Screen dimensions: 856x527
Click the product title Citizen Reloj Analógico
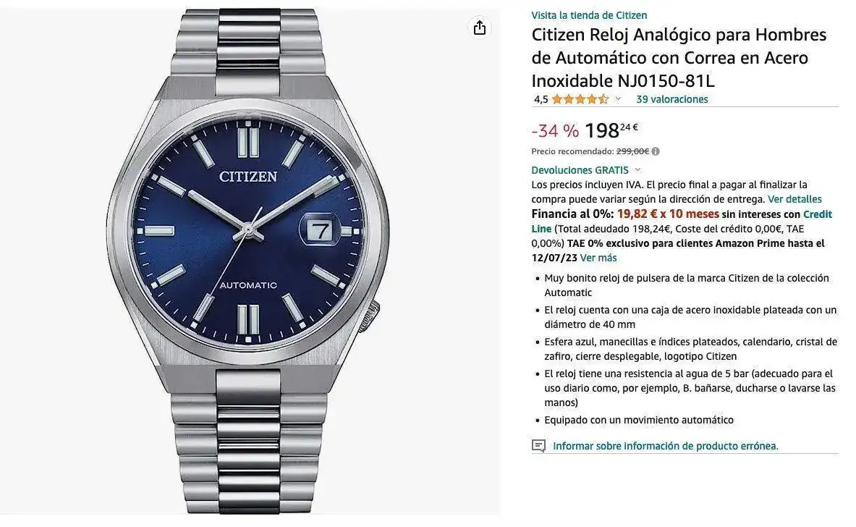[x=679, y=58]
